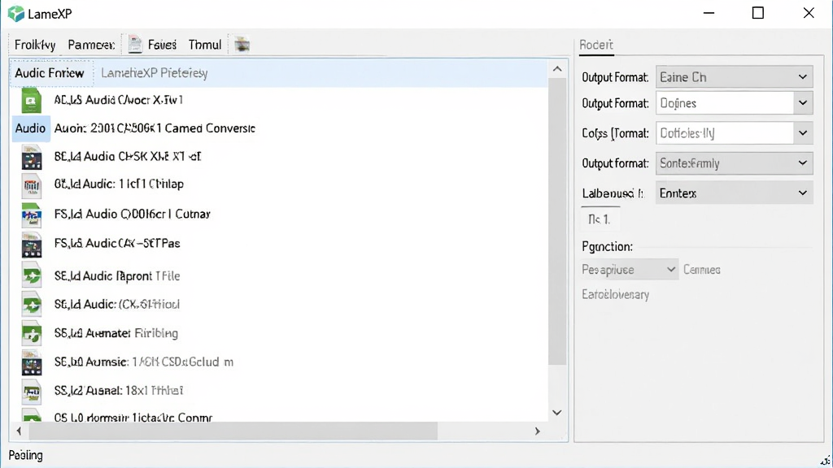Select 'FS,Ld Audio' Cotnay row text
Image resolution: width=833 pixels, height=468 pixels.
click(133, 214)
